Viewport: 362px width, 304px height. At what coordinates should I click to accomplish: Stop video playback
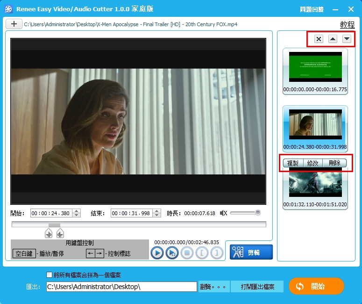[x=187, y=253]
